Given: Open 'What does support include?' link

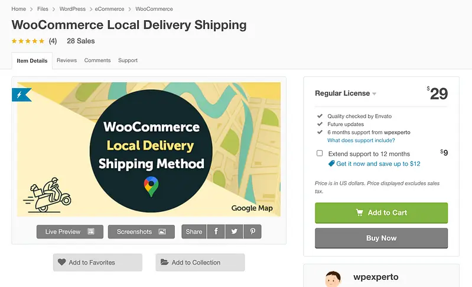Looking at the screenshot, I should point(361,141).
